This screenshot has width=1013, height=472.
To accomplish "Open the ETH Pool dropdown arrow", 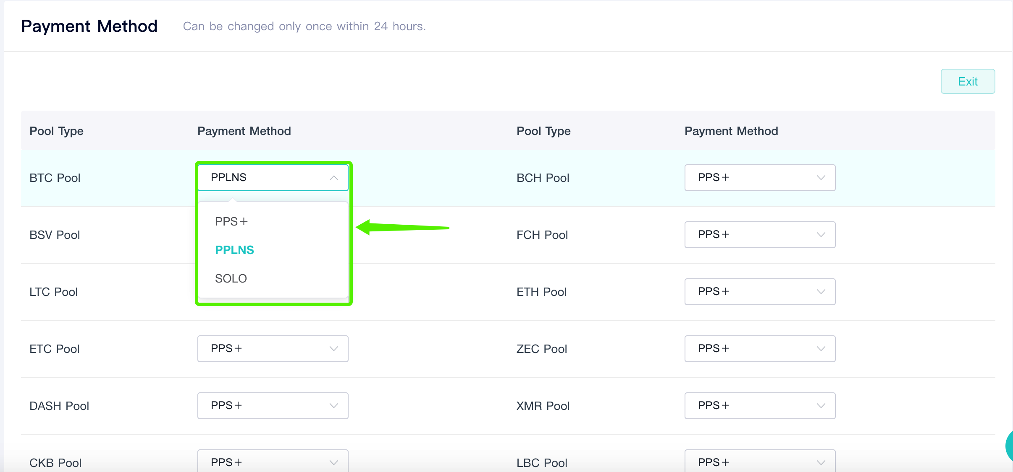I will [x=821, y=292].
